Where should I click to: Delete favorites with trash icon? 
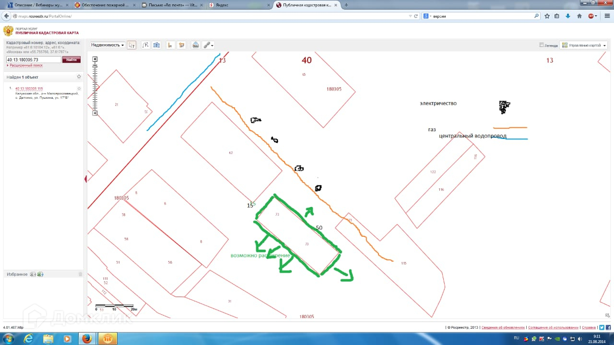tap(80, 275)
